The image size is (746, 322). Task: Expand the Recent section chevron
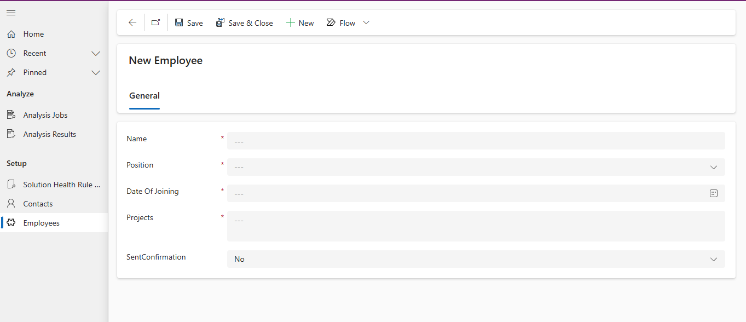click(96, 53)
